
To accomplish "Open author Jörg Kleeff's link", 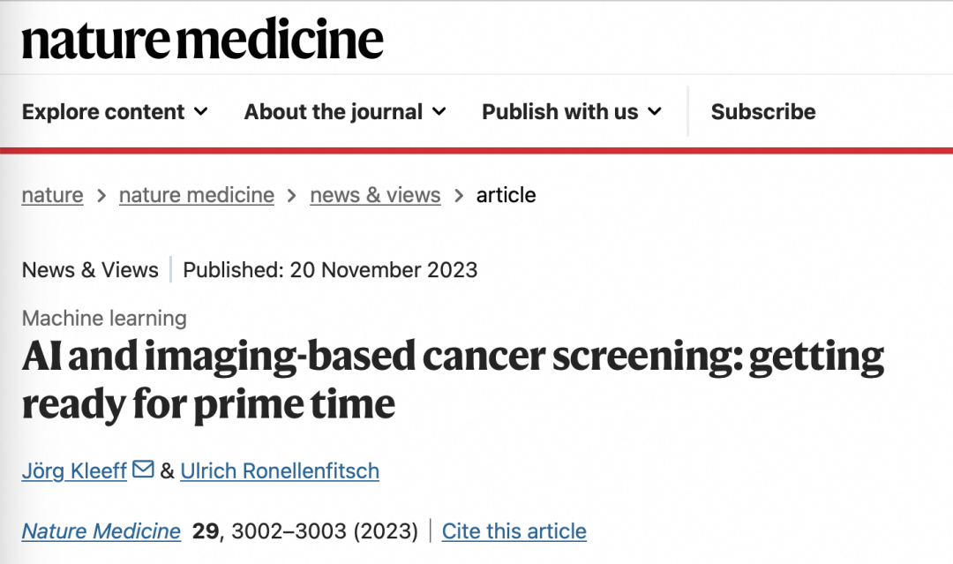I will click(74, 470).
